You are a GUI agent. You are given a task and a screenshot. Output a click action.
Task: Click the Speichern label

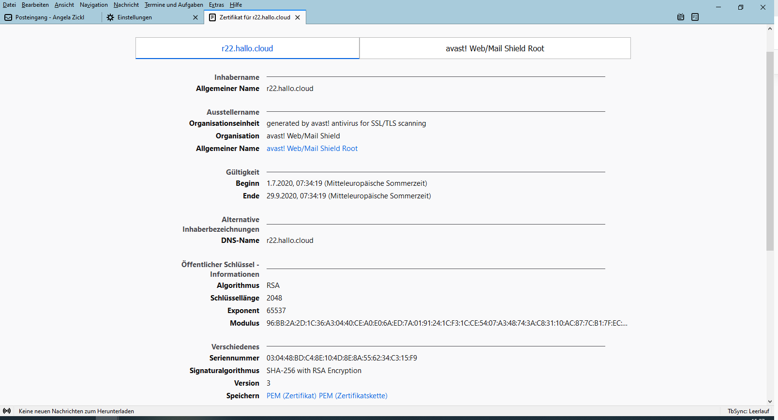(x=243, y=396)
